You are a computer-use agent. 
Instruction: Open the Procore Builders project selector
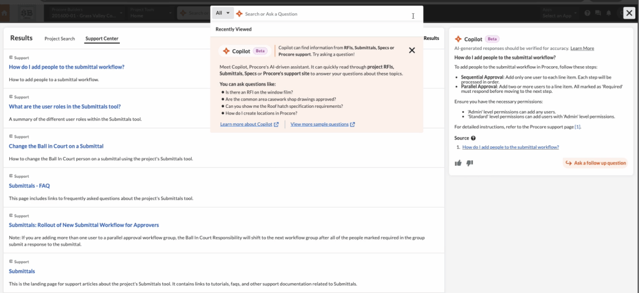click(87, 13)
